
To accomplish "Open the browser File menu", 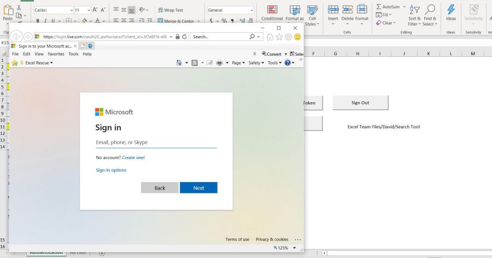I will click(x=15, y=54).
